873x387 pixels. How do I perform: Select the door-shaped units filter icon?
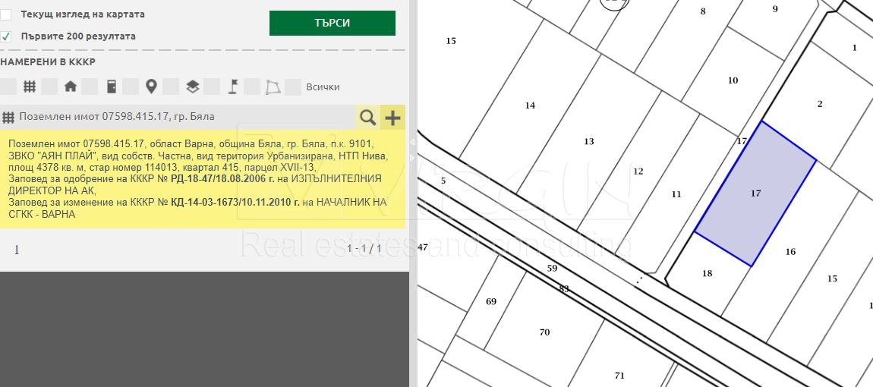tap(112, 87)
